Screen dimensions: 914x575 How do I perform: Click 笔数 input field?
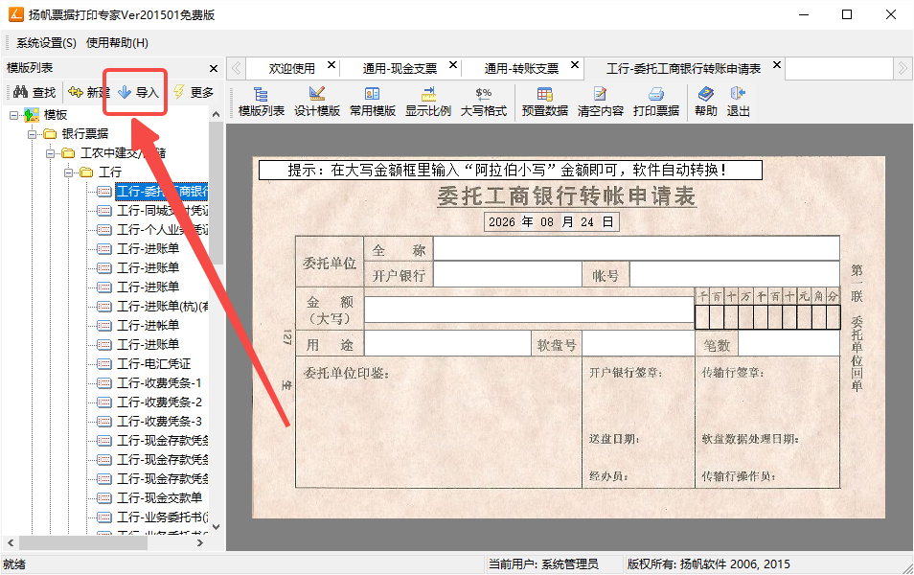(788, 344)
